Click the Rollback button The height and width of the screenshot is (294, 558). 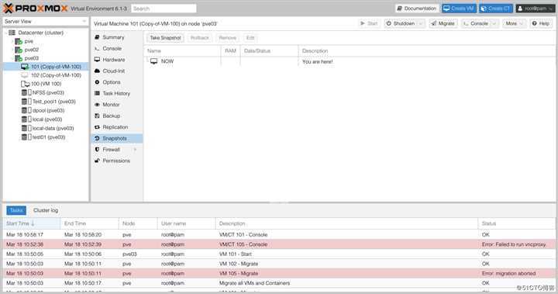200,38
